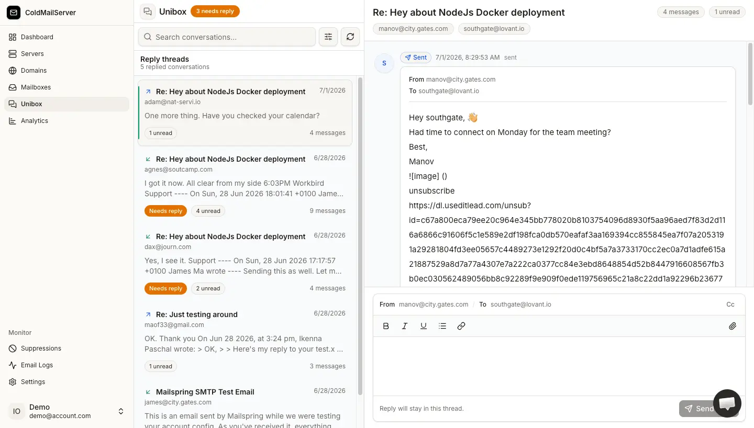This screenshot has height=428, width=754.
Task: Click the Settings gear icon
Action: pos(13,382)
